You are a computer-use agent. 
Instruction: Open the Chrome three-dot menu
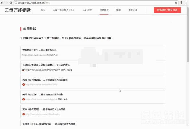coord(186,3)
